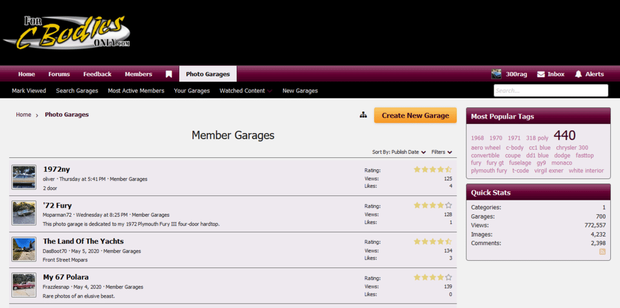Viewport: 620px width, 308px height.
Task: Click the white interior tag
Action: (x=586, y=171)
